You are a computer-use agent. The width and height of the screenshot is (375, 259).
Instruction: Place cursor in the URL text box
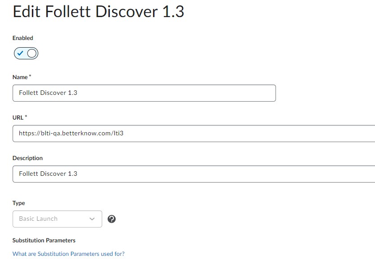tap(180, 133)
